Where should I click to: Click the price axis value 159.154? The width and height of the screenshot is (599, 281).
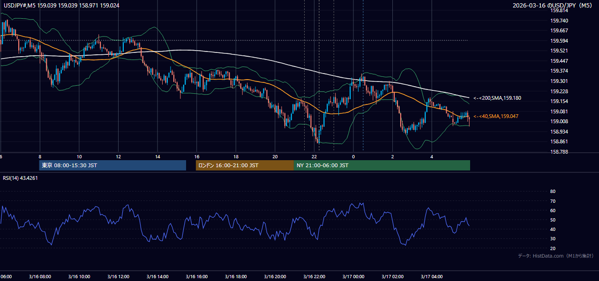pos(559,101)
